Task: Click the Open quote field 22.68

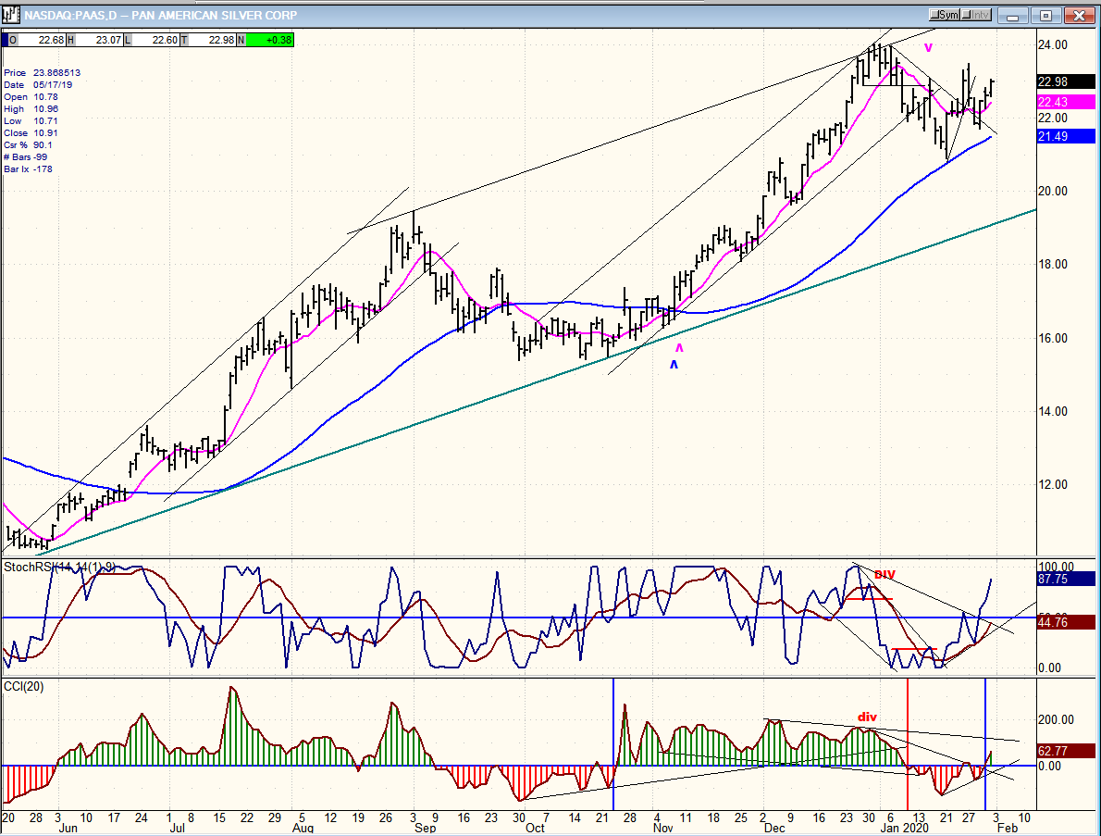Action: point(43,40)
